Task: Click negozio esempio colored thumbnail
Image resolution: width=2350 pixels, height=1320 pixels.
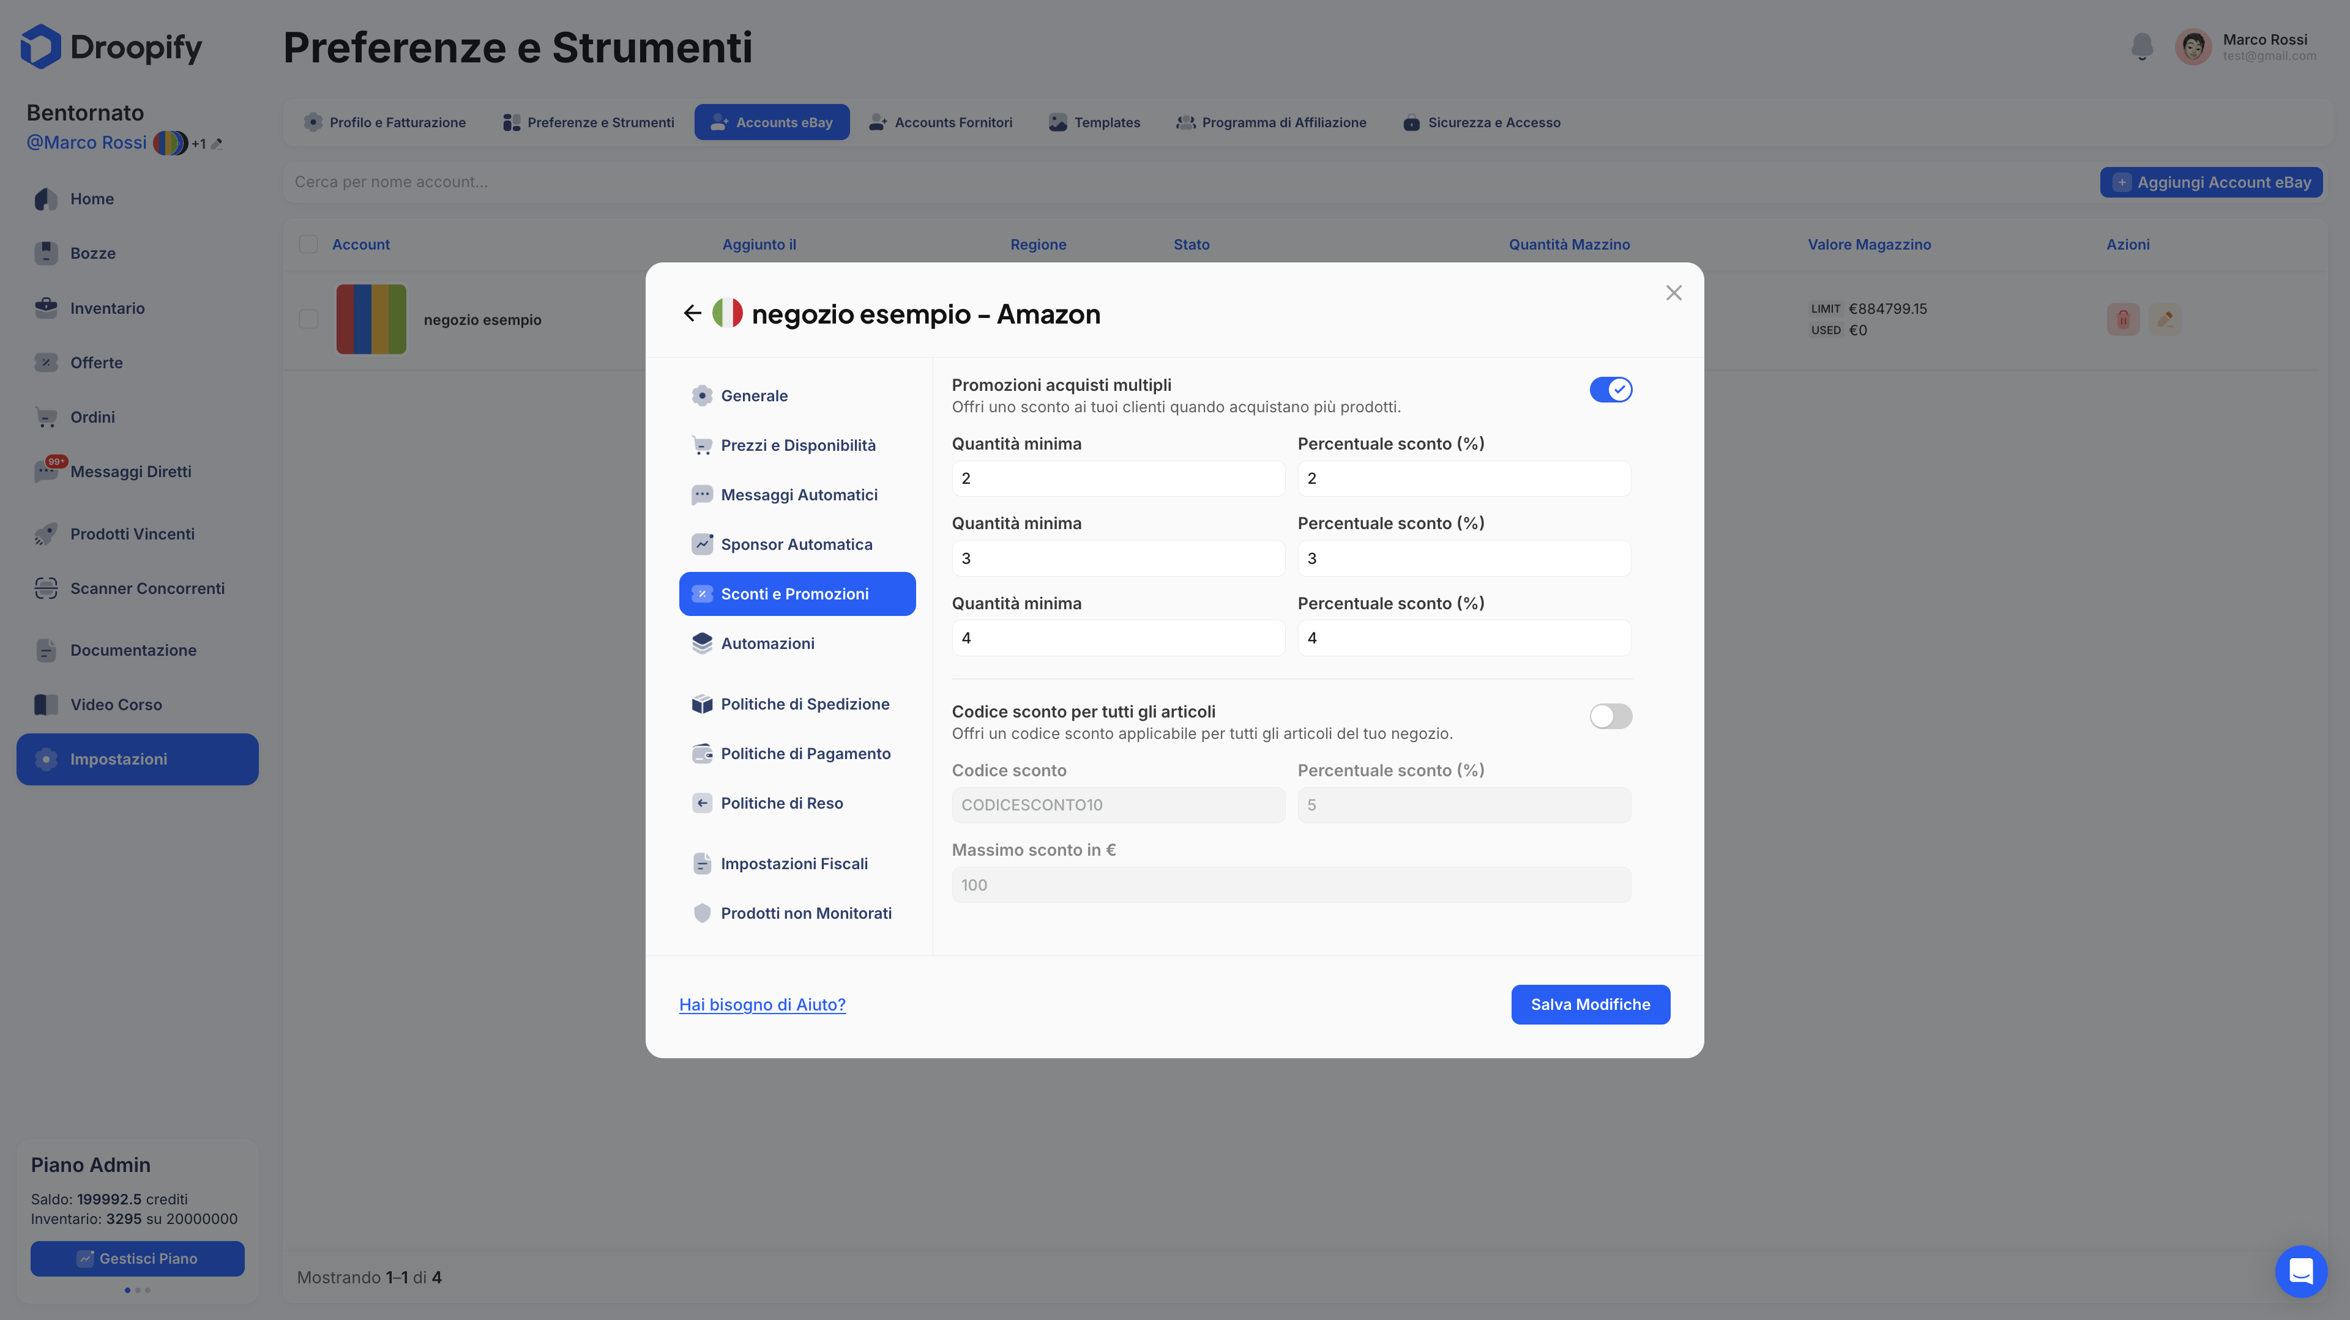Action: (x=370, y=319)
